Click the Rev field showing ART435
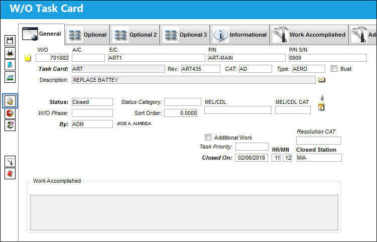The height and width of the screenshot is (242, 377). pyautogui.click(x=200, y=69)
